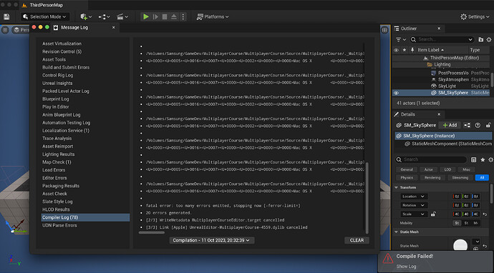Open the Blueprints toolbar menu

click(105, 16)
